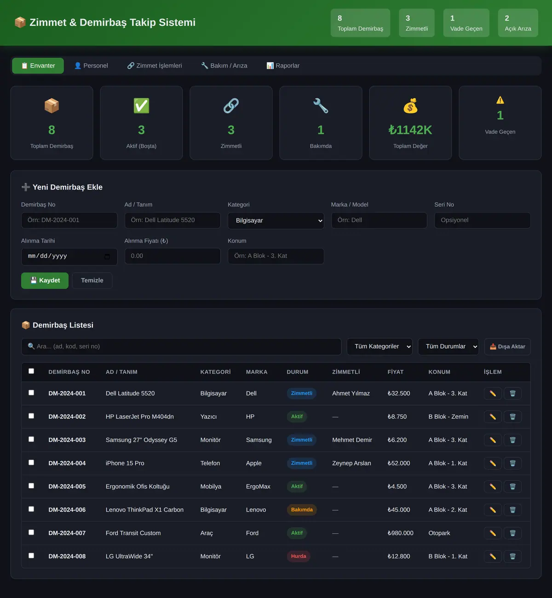552x598 pixels.
Task: Expand the Tüm Kategoriler filter
Action: tap(380, 346)
